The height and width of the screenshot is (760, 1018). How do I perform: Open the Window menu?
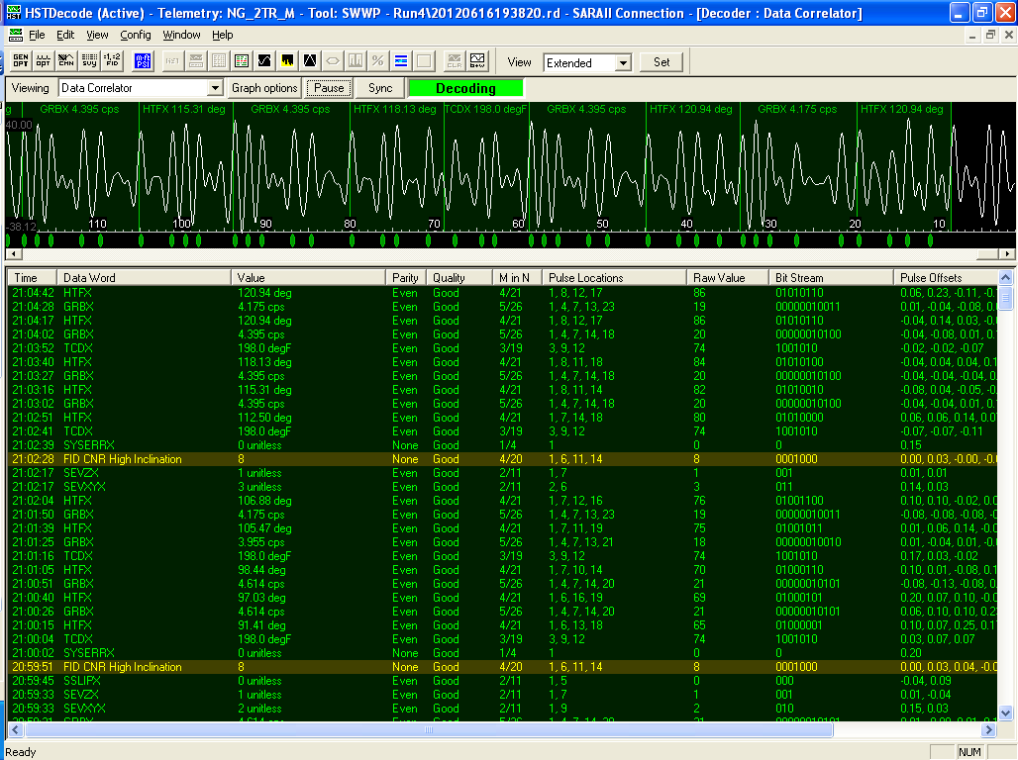[x=181, y=35]
